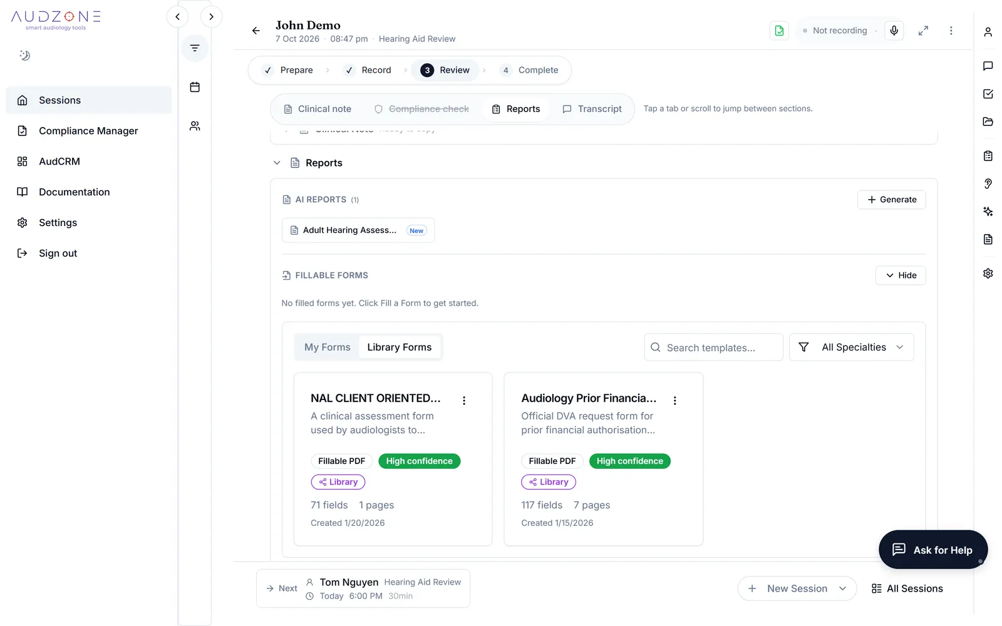Viewport: 1002px width, 626px height.
Task: Open the folder icon in right rail
Action: (x=988, y=121)
